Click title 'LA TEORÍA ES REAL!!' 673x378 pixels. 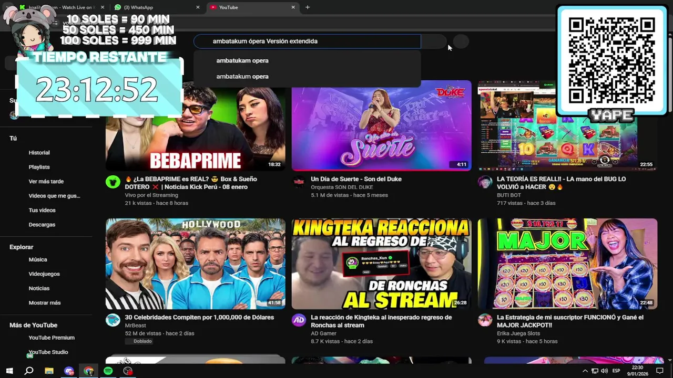[561, 183]
